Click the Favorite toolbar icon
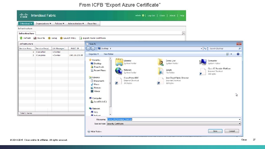 35,38
